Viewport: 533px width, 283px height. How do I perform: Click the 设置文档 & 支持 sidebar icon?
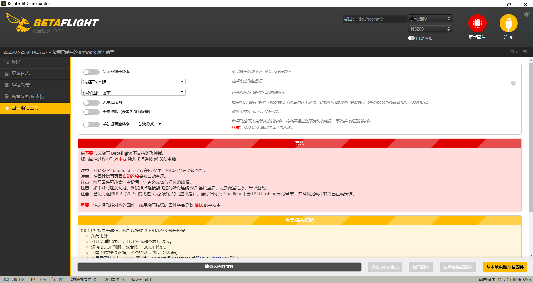(x=7, y=96)
